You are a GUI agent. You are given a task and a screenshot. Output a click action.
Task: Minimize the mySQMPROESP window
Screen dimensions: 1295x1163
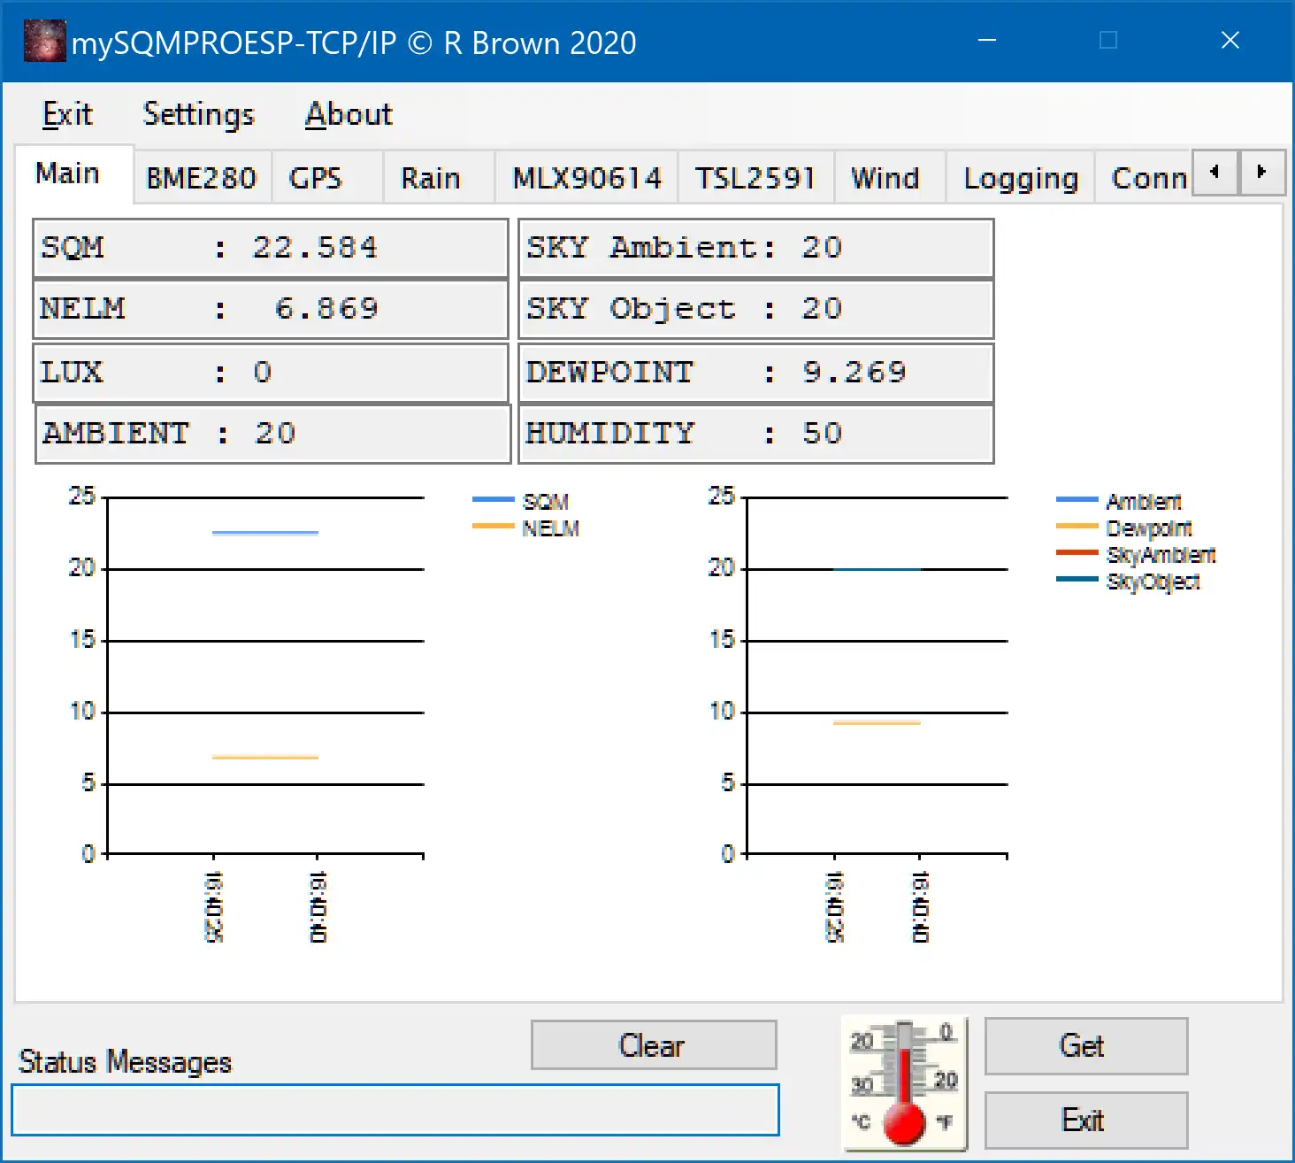click(987, 41)
